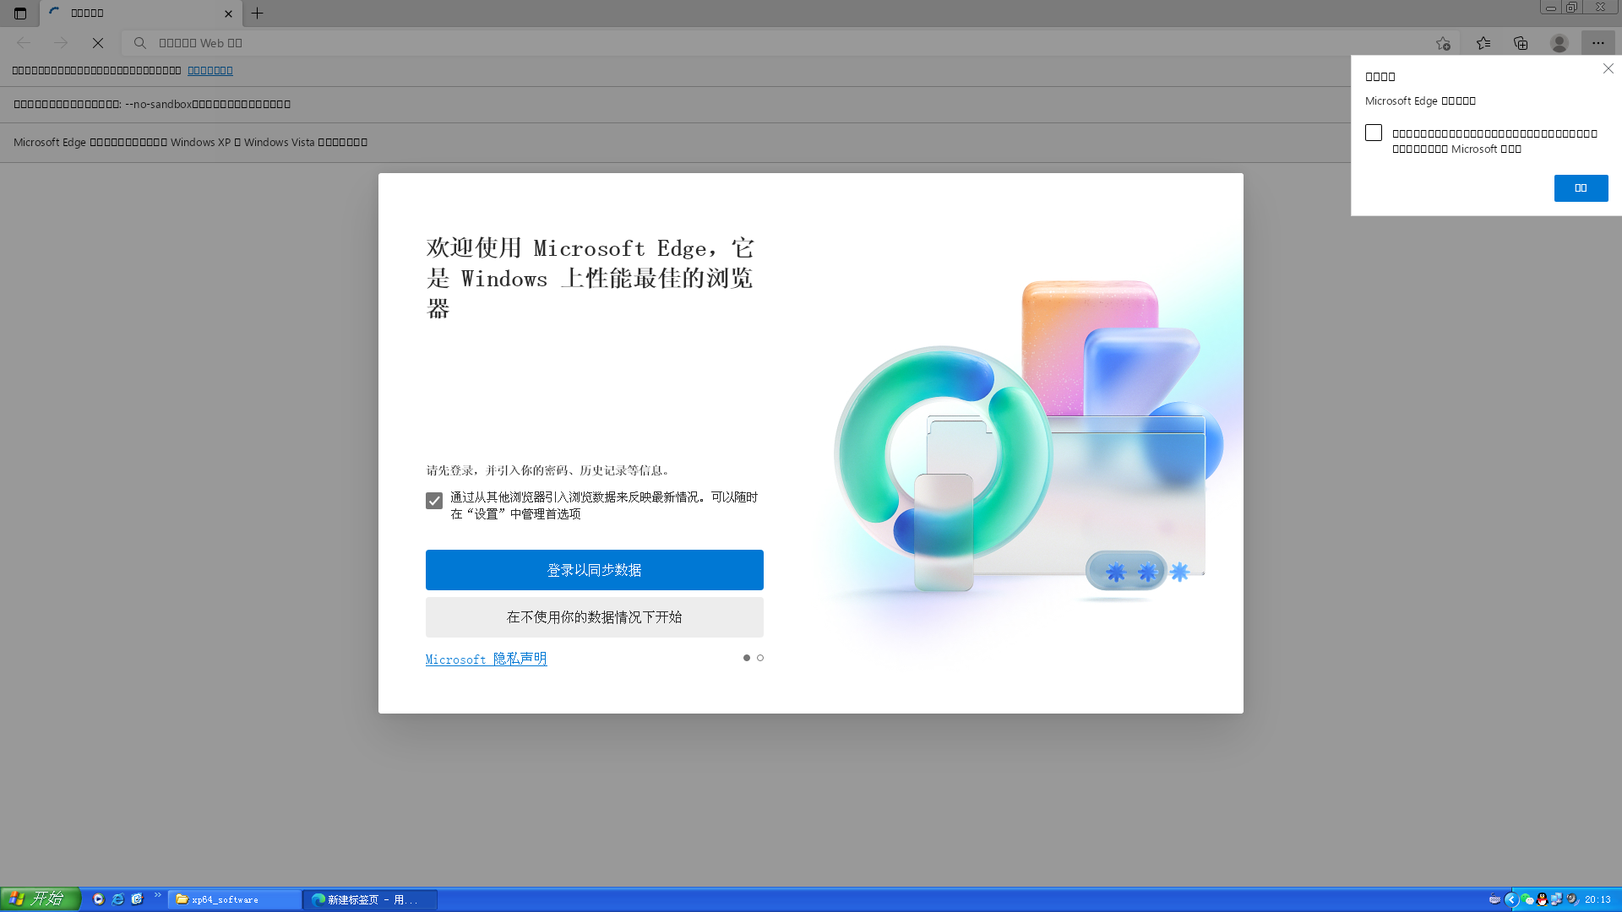Close the Edge popup panel
This screenshot has height=912, width=1622.
(1608, 69)
